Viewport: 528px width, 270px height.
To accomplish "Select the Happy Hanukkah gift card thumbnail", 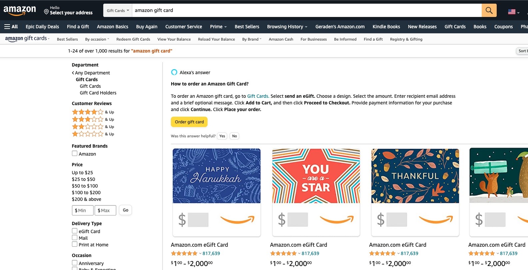I will click(x=217, y=176).
